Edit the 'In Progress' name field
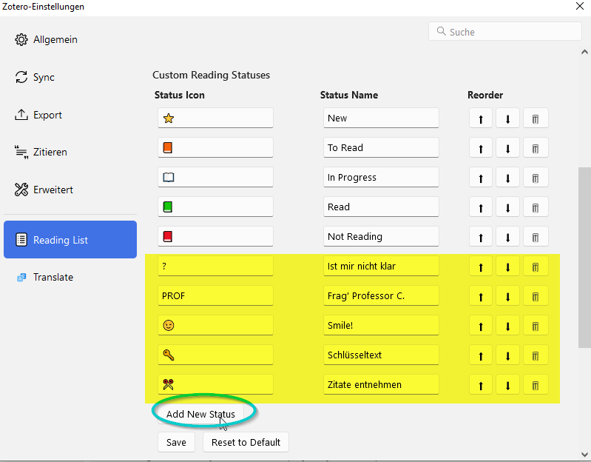The width and height of the screenshot is (591, 462). (x=381, y=177)
